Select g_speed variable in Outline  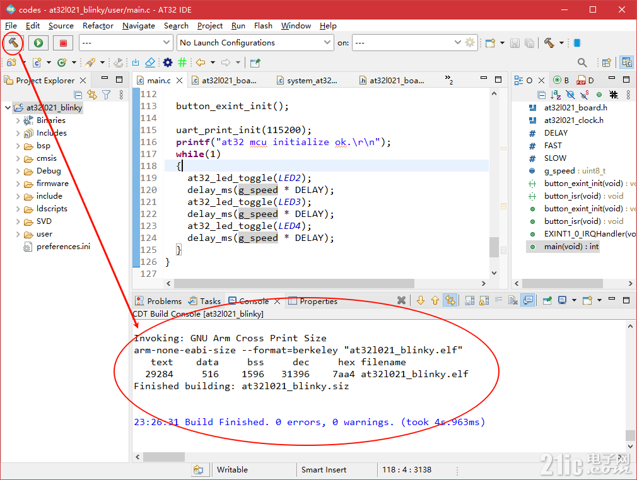[567, 171]
